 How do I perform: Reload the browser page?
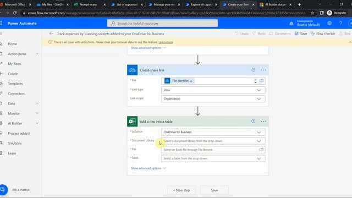[x=15, y=13]
